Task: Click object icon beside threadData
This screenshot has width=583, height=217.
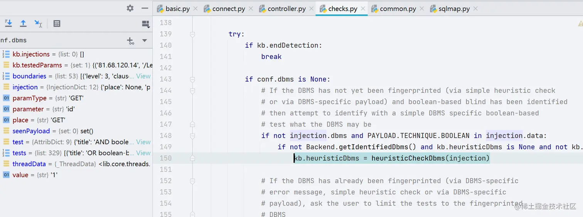Action: 6,164
